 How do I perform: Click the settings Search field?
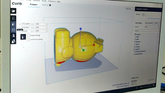click(147, 31)
